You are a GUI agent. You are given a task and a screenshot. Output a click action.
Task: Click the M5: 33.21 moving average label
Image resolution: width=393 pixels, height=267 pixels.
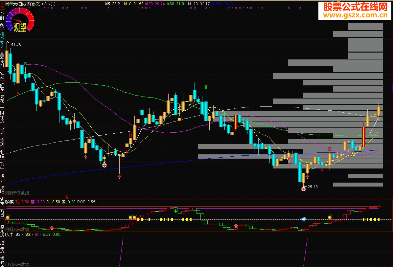(113, 4)
